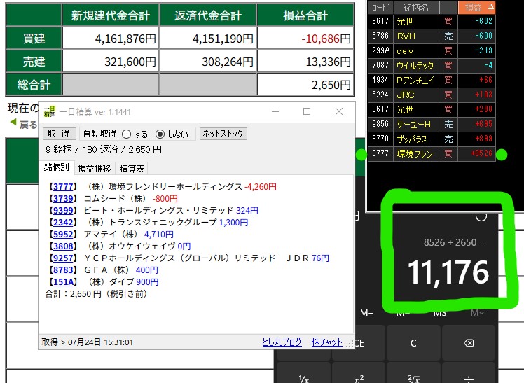This screenshot has width=524, height=383.
Task: Click the 光世 row showing +298
Action: [432, 109]
